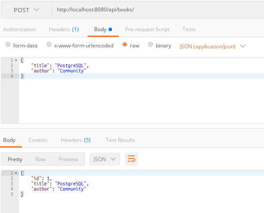The image size is (264, 213).
Task: Choose x-www-form-urlencoded body type
Action: pyautogui.click(x=49, y=45)
